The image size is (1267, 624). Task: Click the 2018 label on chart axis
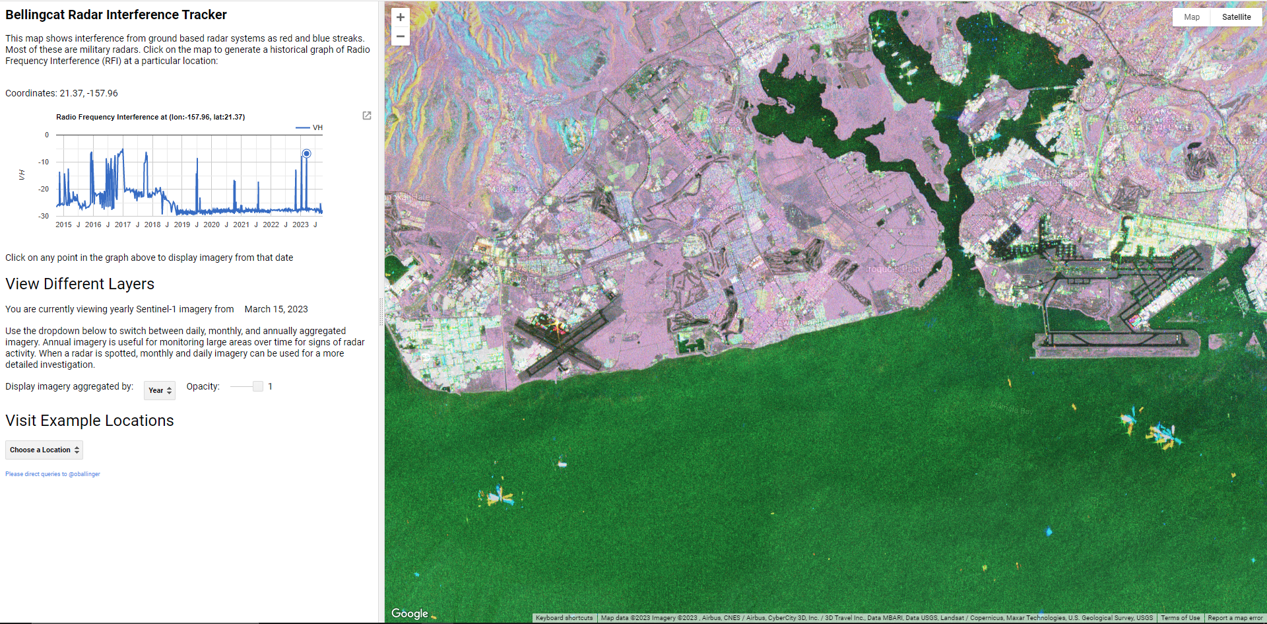152,225
